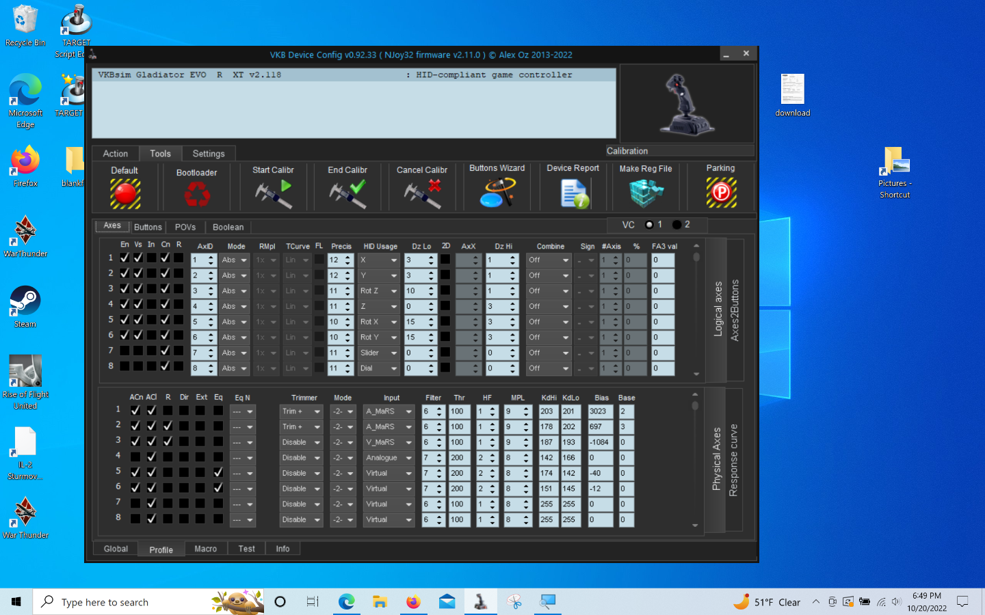Click the Default reset icon

point(125,194)
